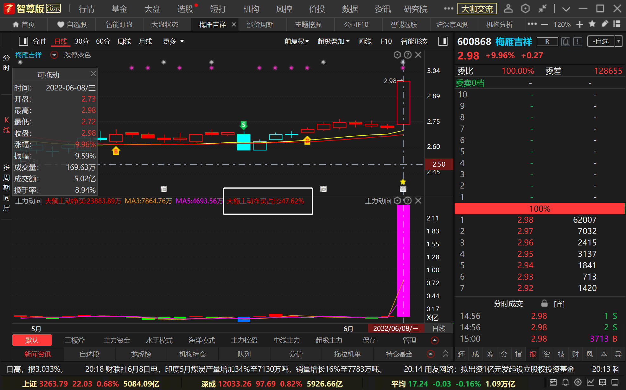The height and width of the screenshot is (390, 626).
Task: Click the 智能形态 button
Action: pos(414,41)
